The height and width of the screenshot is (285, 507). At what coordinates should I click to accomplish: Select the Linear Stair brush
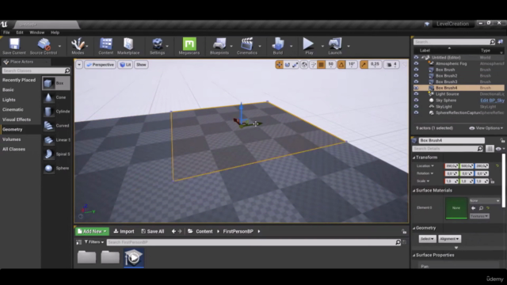(x=56, y=140)
